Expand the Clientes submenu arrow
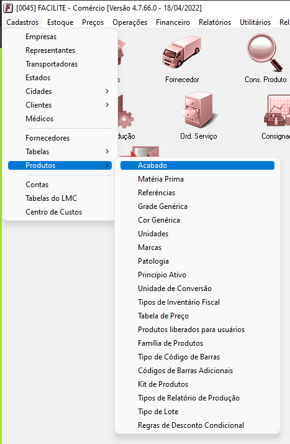 [x=107, y=104]
